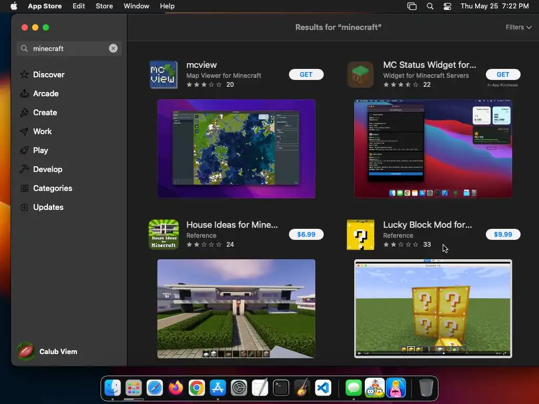Screen dimensions: 539x404
Task: Open the House Ideas screenshot
Action: pos(236,308)
